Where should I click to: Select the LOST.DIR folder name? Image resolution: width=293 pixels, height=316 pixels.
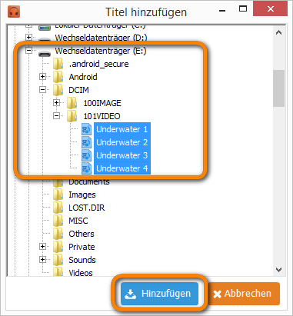pyautogui.click(x=87, y=208)
